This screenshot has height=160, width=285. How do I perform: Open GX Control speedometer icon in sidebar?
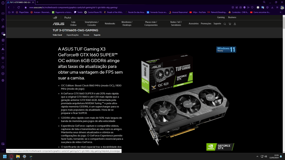(3, 20)
